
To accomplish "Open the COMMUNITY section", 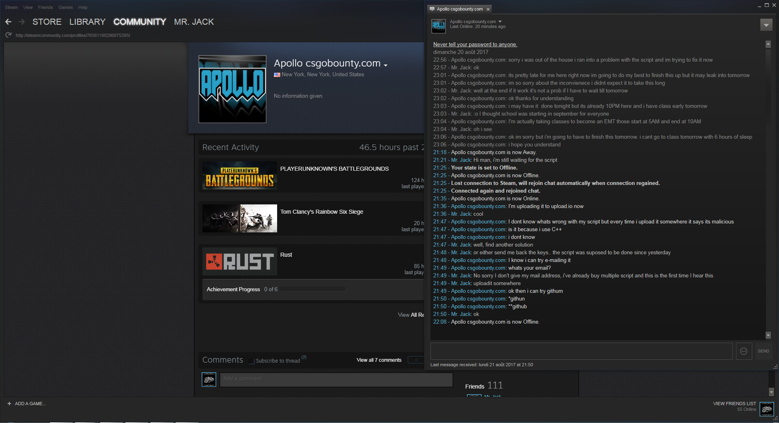I will coord(140,22).
